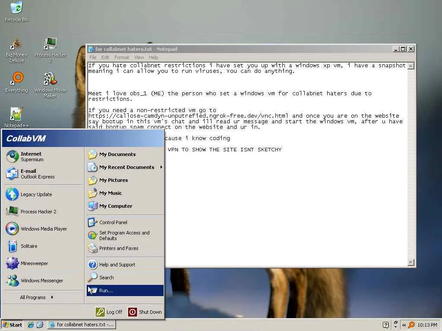Open My Documents folder

tap(125, 154)
